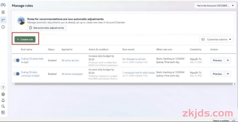Expand actions arrow for daily campaign budget rule

coord(228,74)
